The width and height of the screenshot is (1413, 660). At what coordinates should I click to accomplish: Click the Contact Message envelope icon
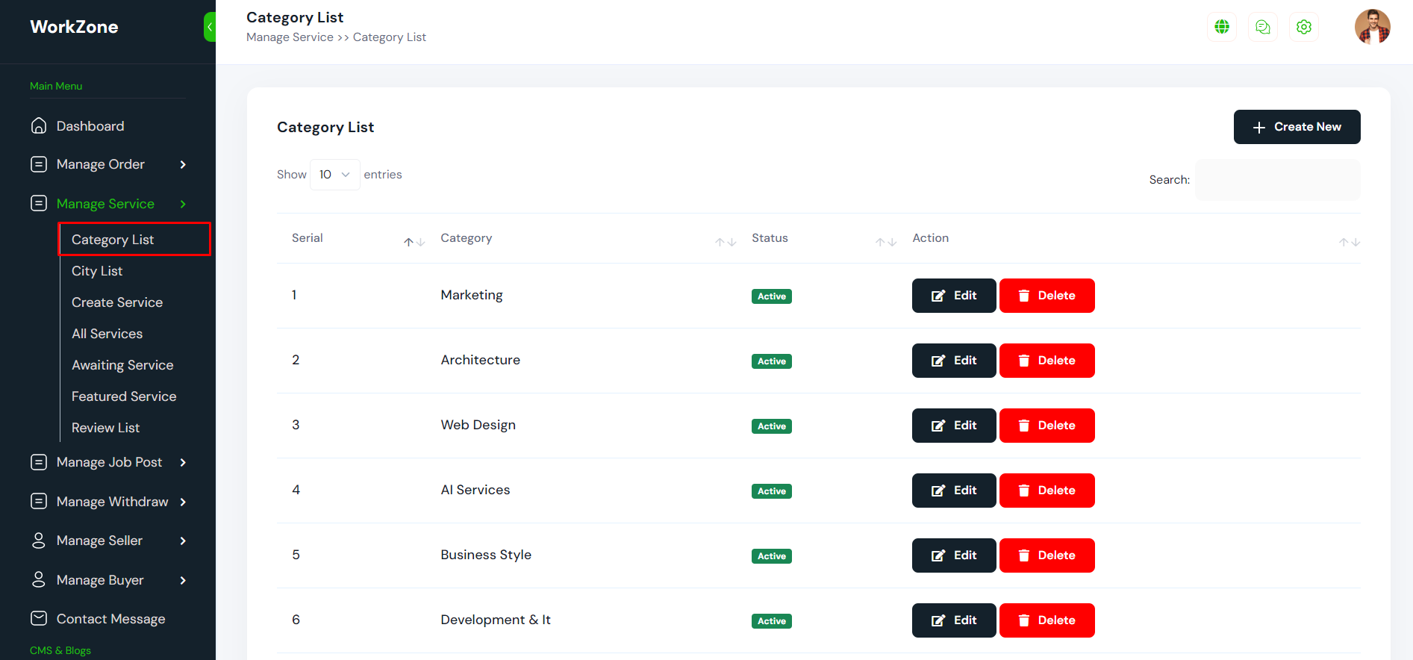pos(39,618)
